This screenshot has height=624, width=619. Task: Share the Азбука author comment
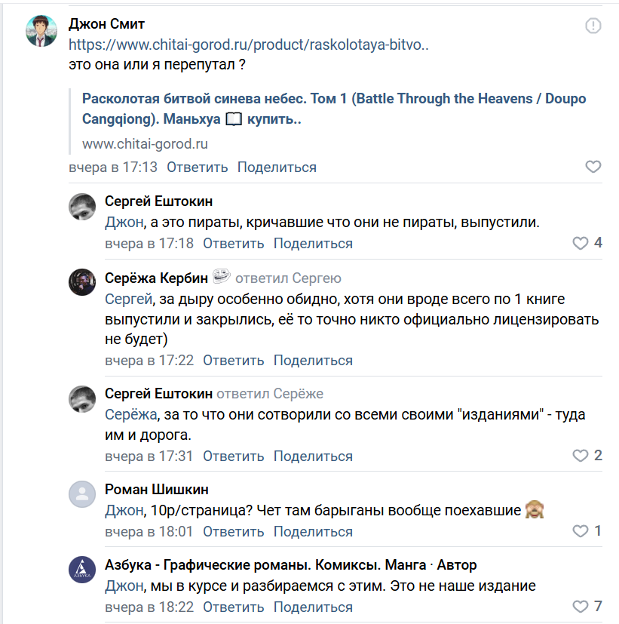tap(313, 607)
